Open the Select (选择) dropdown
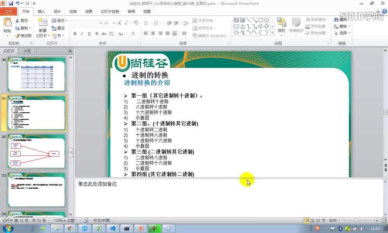The height and width of the screenshot is (233, 388). pyautogui.click(x=342, y=33)
